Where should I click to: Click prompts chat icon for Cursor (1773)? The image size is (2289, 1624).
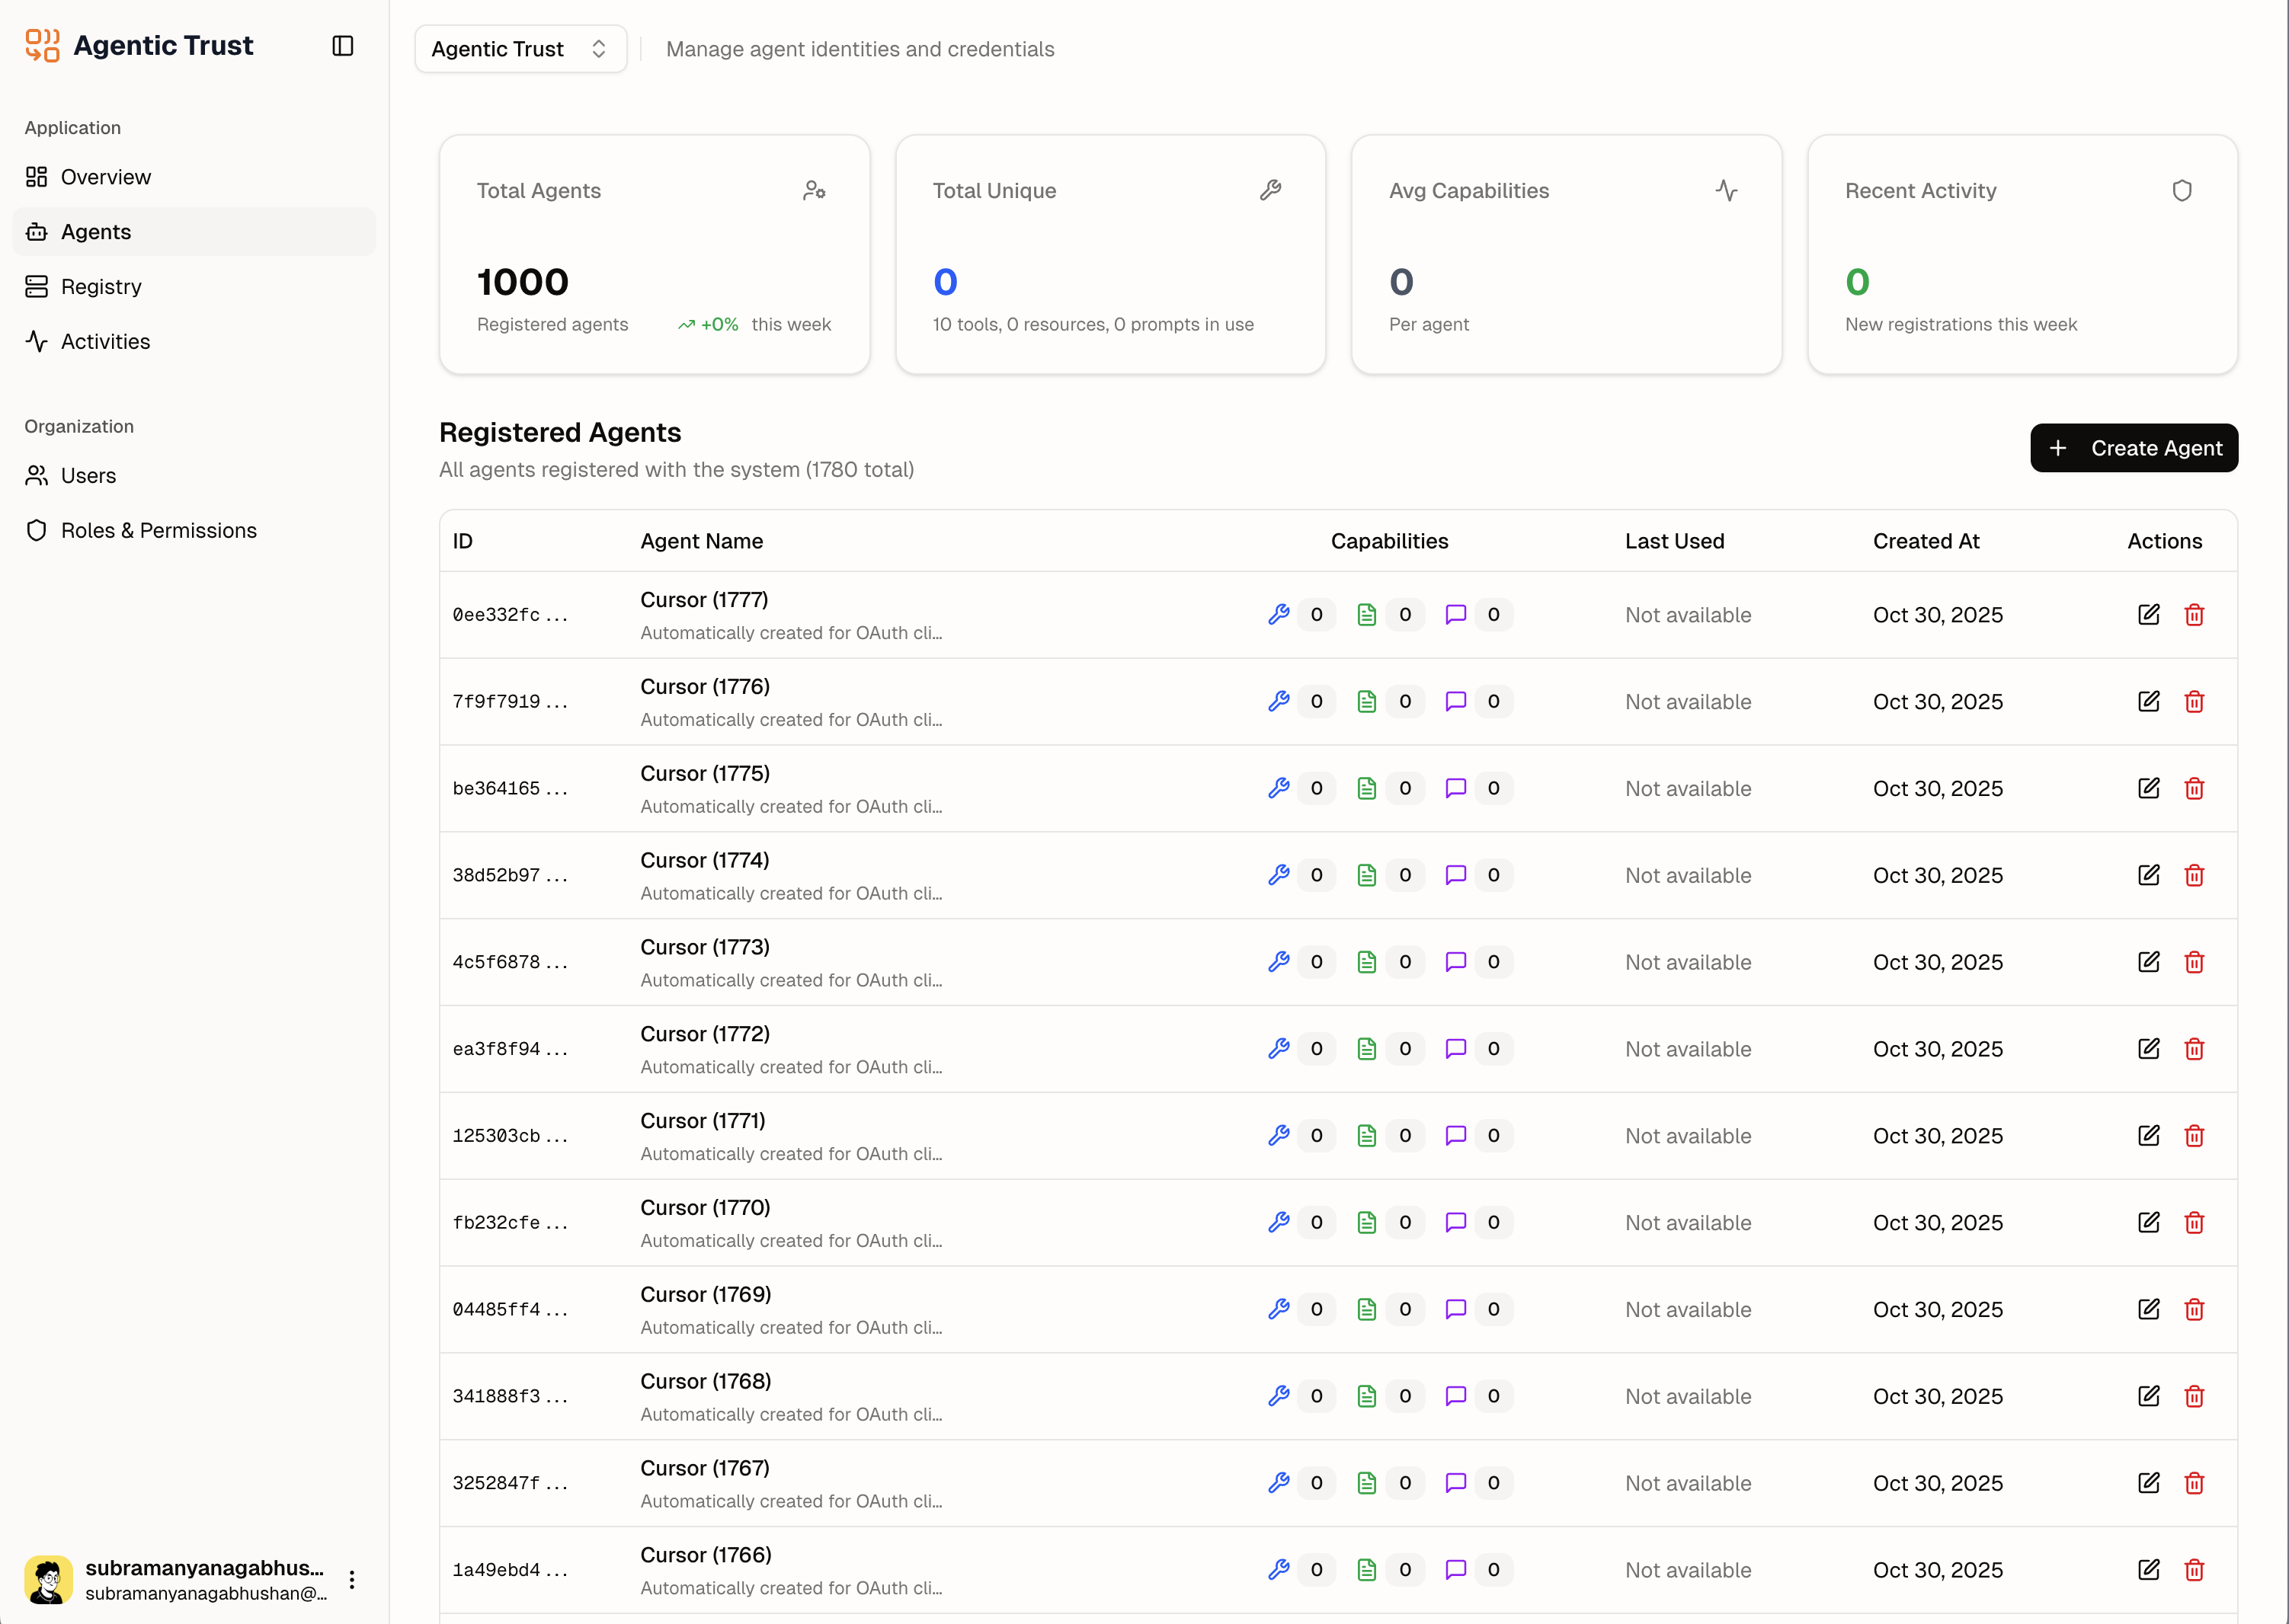coord(1455,962)
